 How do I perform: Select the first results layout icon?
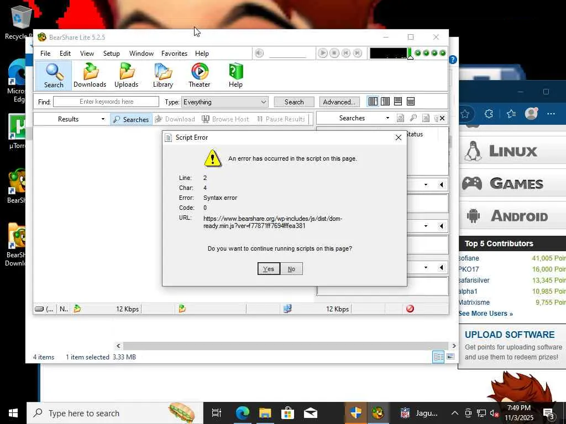tap(373, 102)
